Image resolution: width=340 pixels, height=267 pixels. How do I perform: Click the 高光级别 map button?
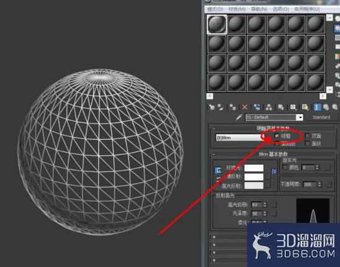click(274, 204)
